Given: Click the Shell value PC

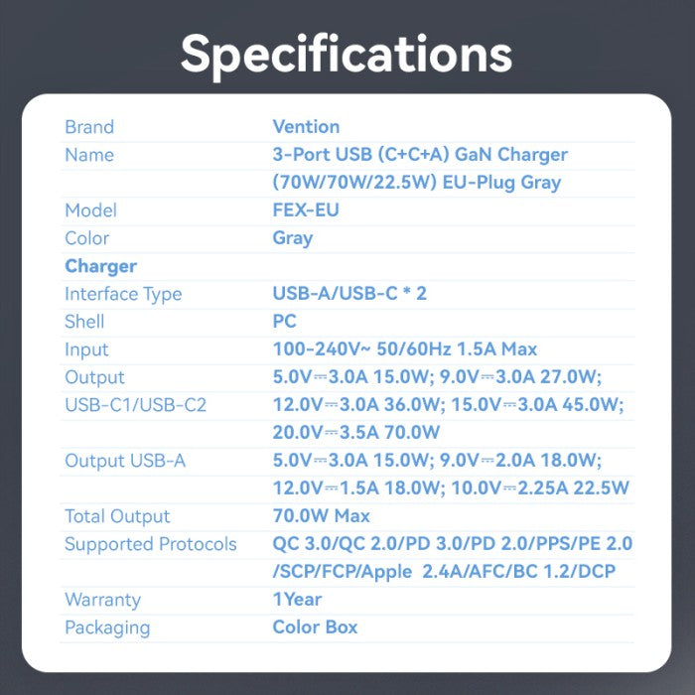Looking at the screenshot, I should click(x=284, y=322).
